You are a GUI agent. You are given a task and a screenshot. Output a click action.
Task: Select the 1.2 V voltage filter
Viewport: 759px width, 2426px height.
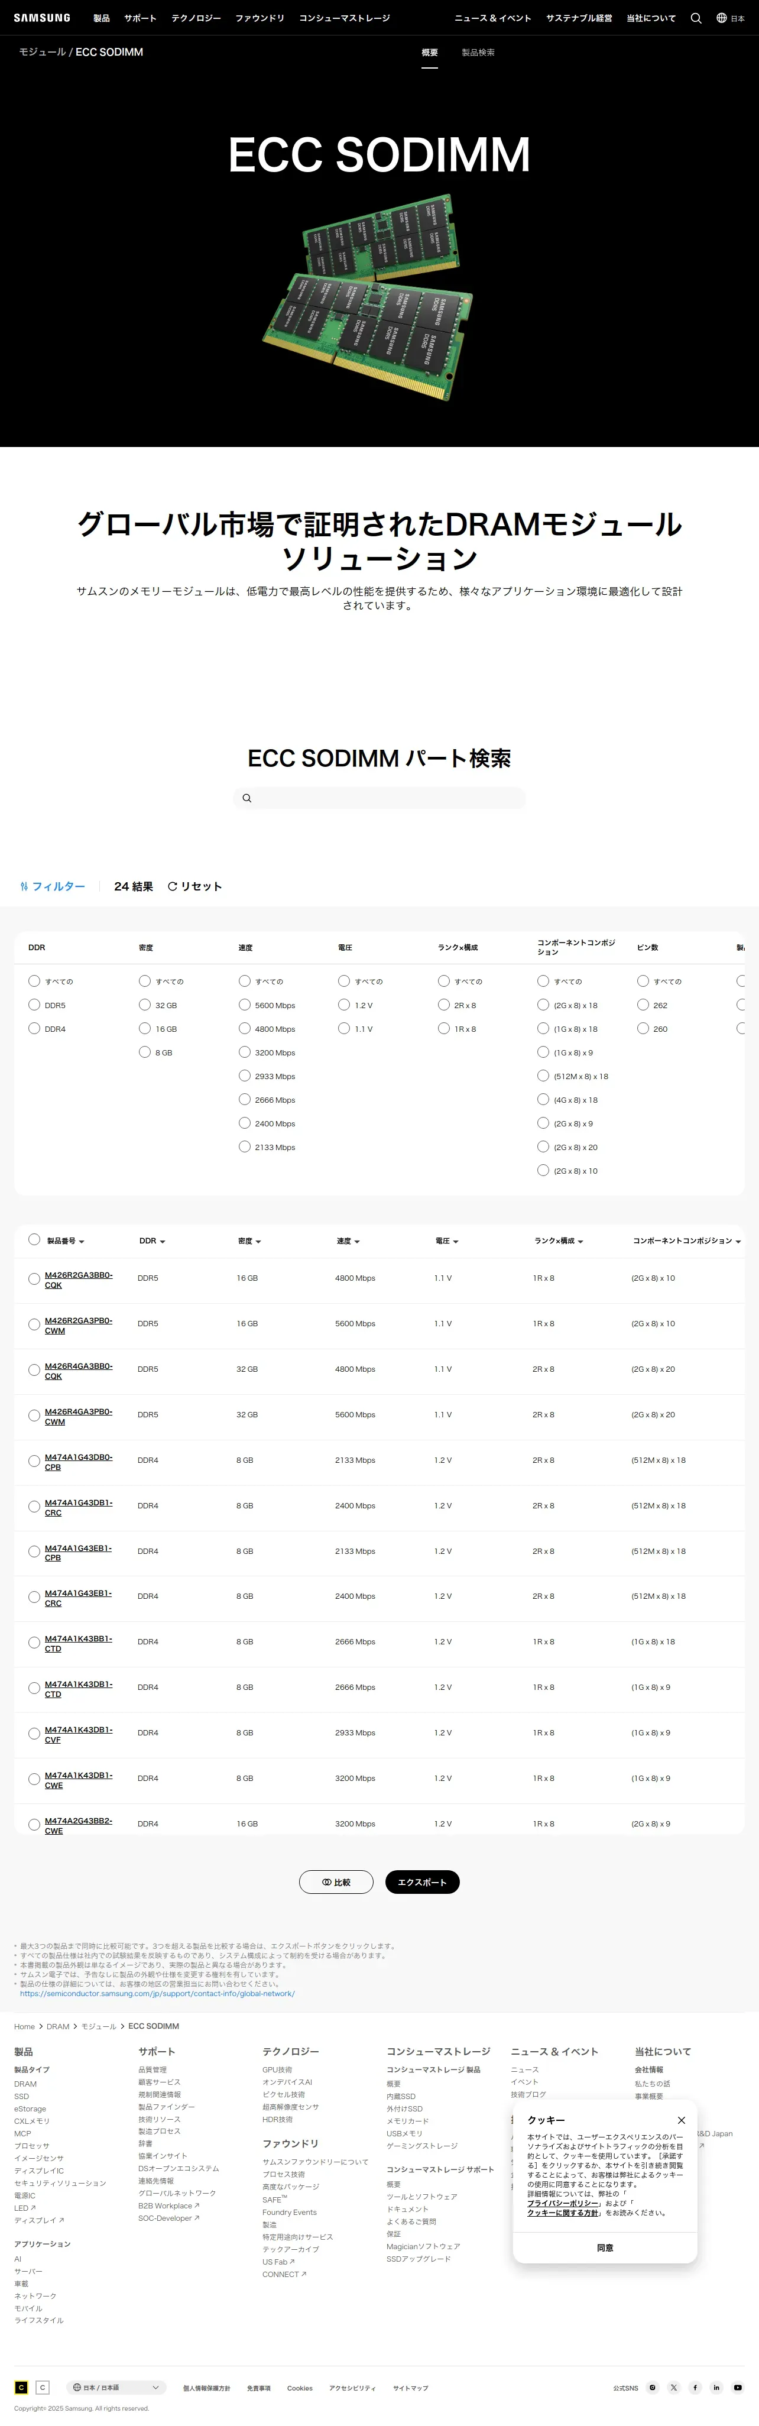tap(343, 1005)
